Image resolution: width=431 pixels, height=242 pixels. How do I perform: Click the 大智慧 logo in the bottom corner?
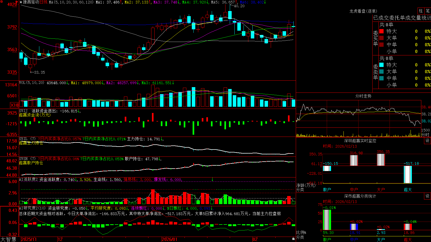pos(8,239)
